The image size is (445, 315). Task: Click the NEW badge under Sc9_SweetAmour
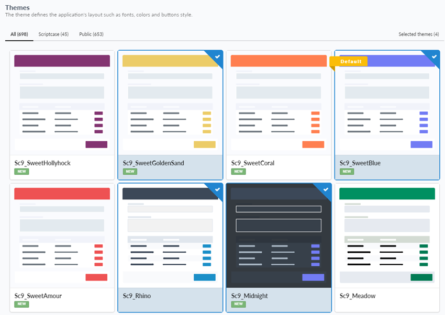click(21, 304)
